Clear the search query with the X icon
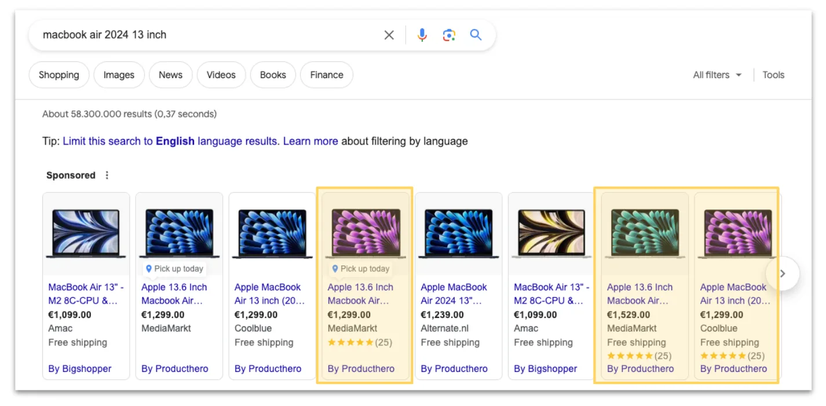Image resolution: width=826 pixels, height=406 pixels. click(x=389, y=35)
